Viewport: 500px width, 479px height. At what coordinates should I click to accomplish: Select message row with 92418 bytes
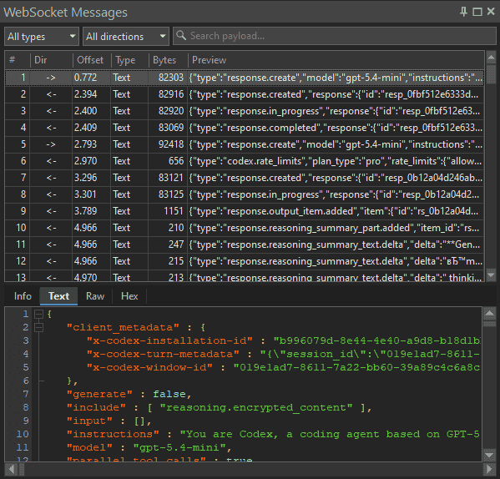[245, 144]
